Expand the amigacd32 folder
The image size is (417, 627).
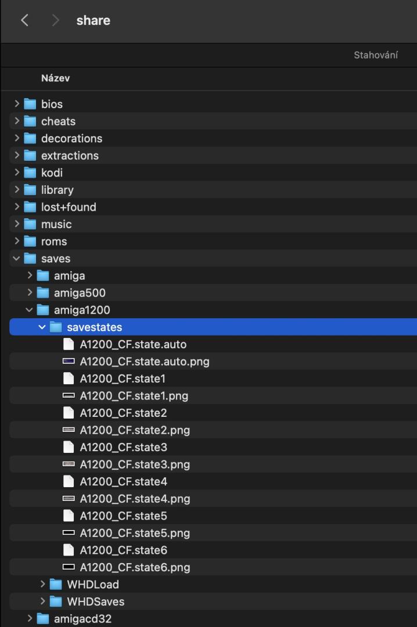pyautogui.click(x=30, y=619)
